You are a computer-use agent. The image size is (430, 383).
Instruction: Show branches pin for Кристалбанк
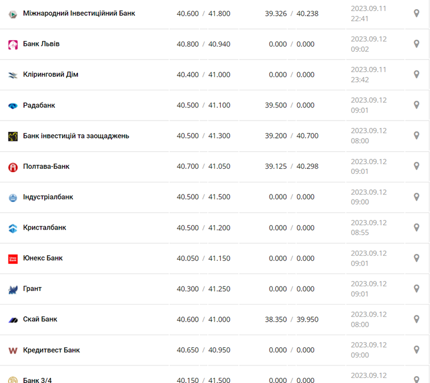tap(416, 228)
